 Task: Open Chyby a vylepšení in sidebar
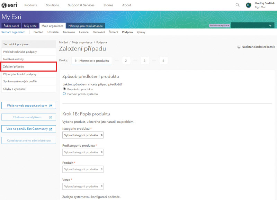point(29,89)
